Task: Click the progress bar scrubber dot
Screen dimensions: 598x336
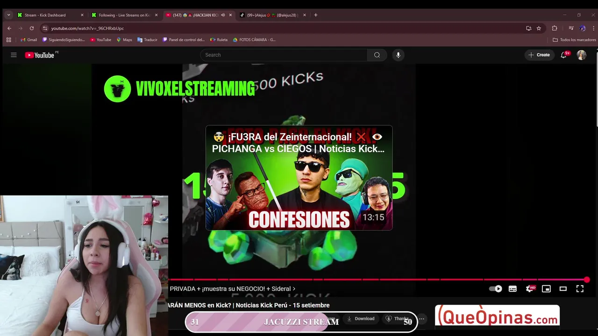Action: (x=587, y=280)
